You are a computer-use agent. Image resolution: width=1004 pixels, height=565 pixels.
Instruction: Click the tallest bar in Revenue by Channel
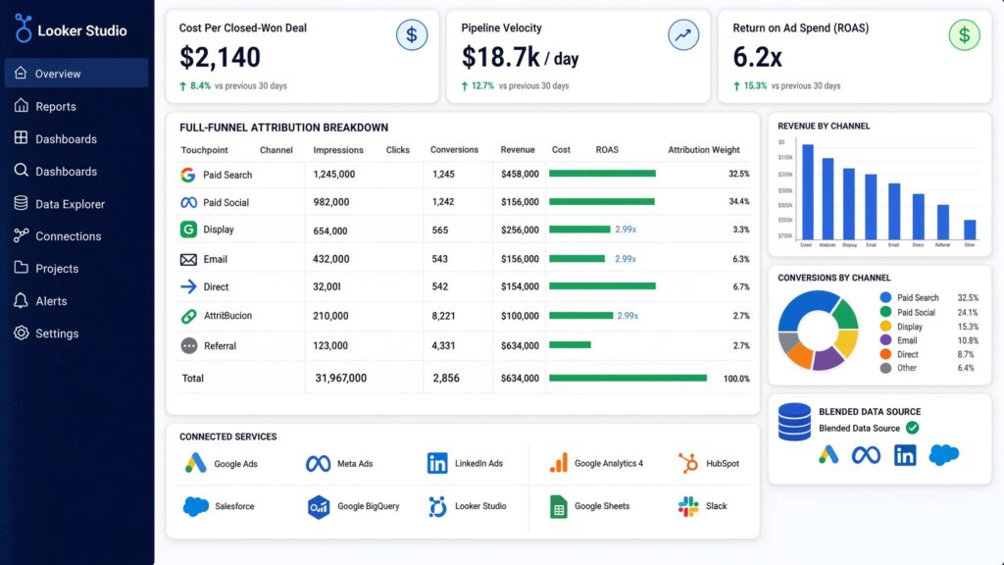coord(808,192)
